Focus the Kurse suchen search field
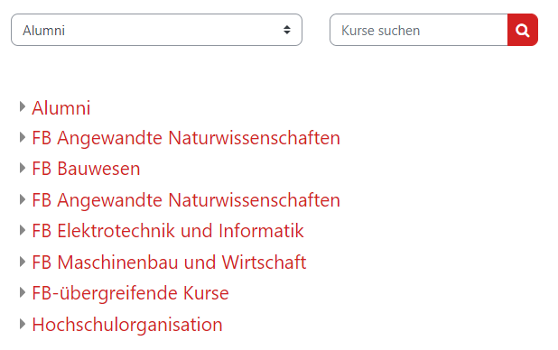558x350 pixels. pos(419,30)
